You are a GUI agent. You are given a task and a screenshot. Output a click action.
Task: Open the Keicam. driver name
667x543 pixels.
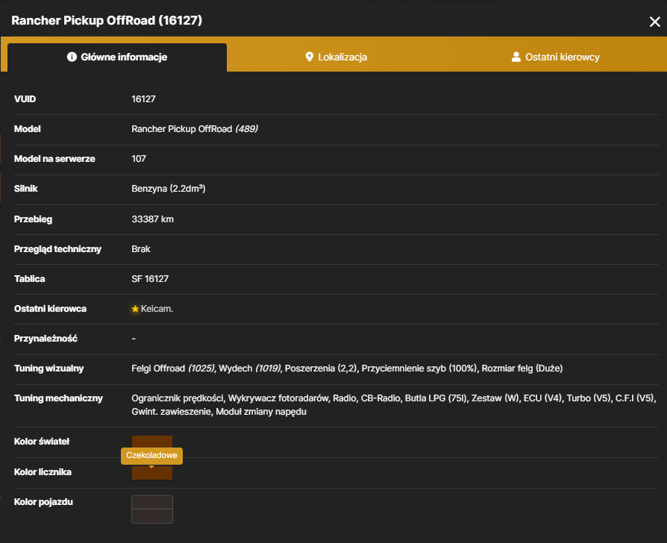157,309
